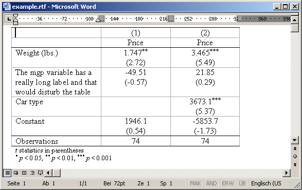Click the empty top-left table cell
Image resolution: width=302 pixels, height=190 pixels.
(56, 33)
